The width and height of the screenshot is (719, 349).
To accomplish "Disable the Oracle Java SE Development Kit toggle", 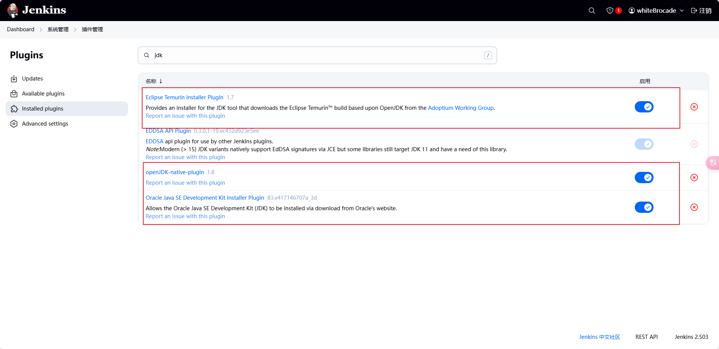I will (644, 207).
